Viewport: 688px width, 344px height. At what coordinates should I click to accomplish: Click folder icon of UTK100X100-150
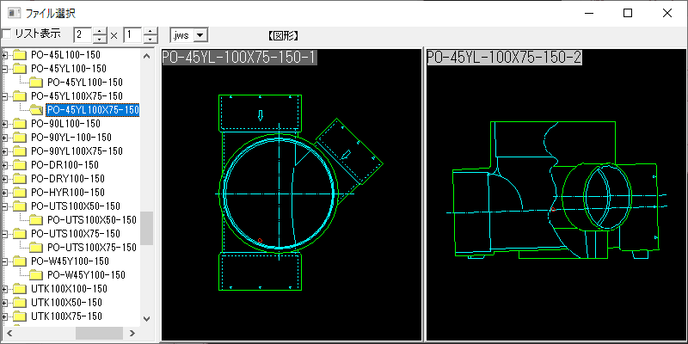pyautogui.click(x=19, y=289)
